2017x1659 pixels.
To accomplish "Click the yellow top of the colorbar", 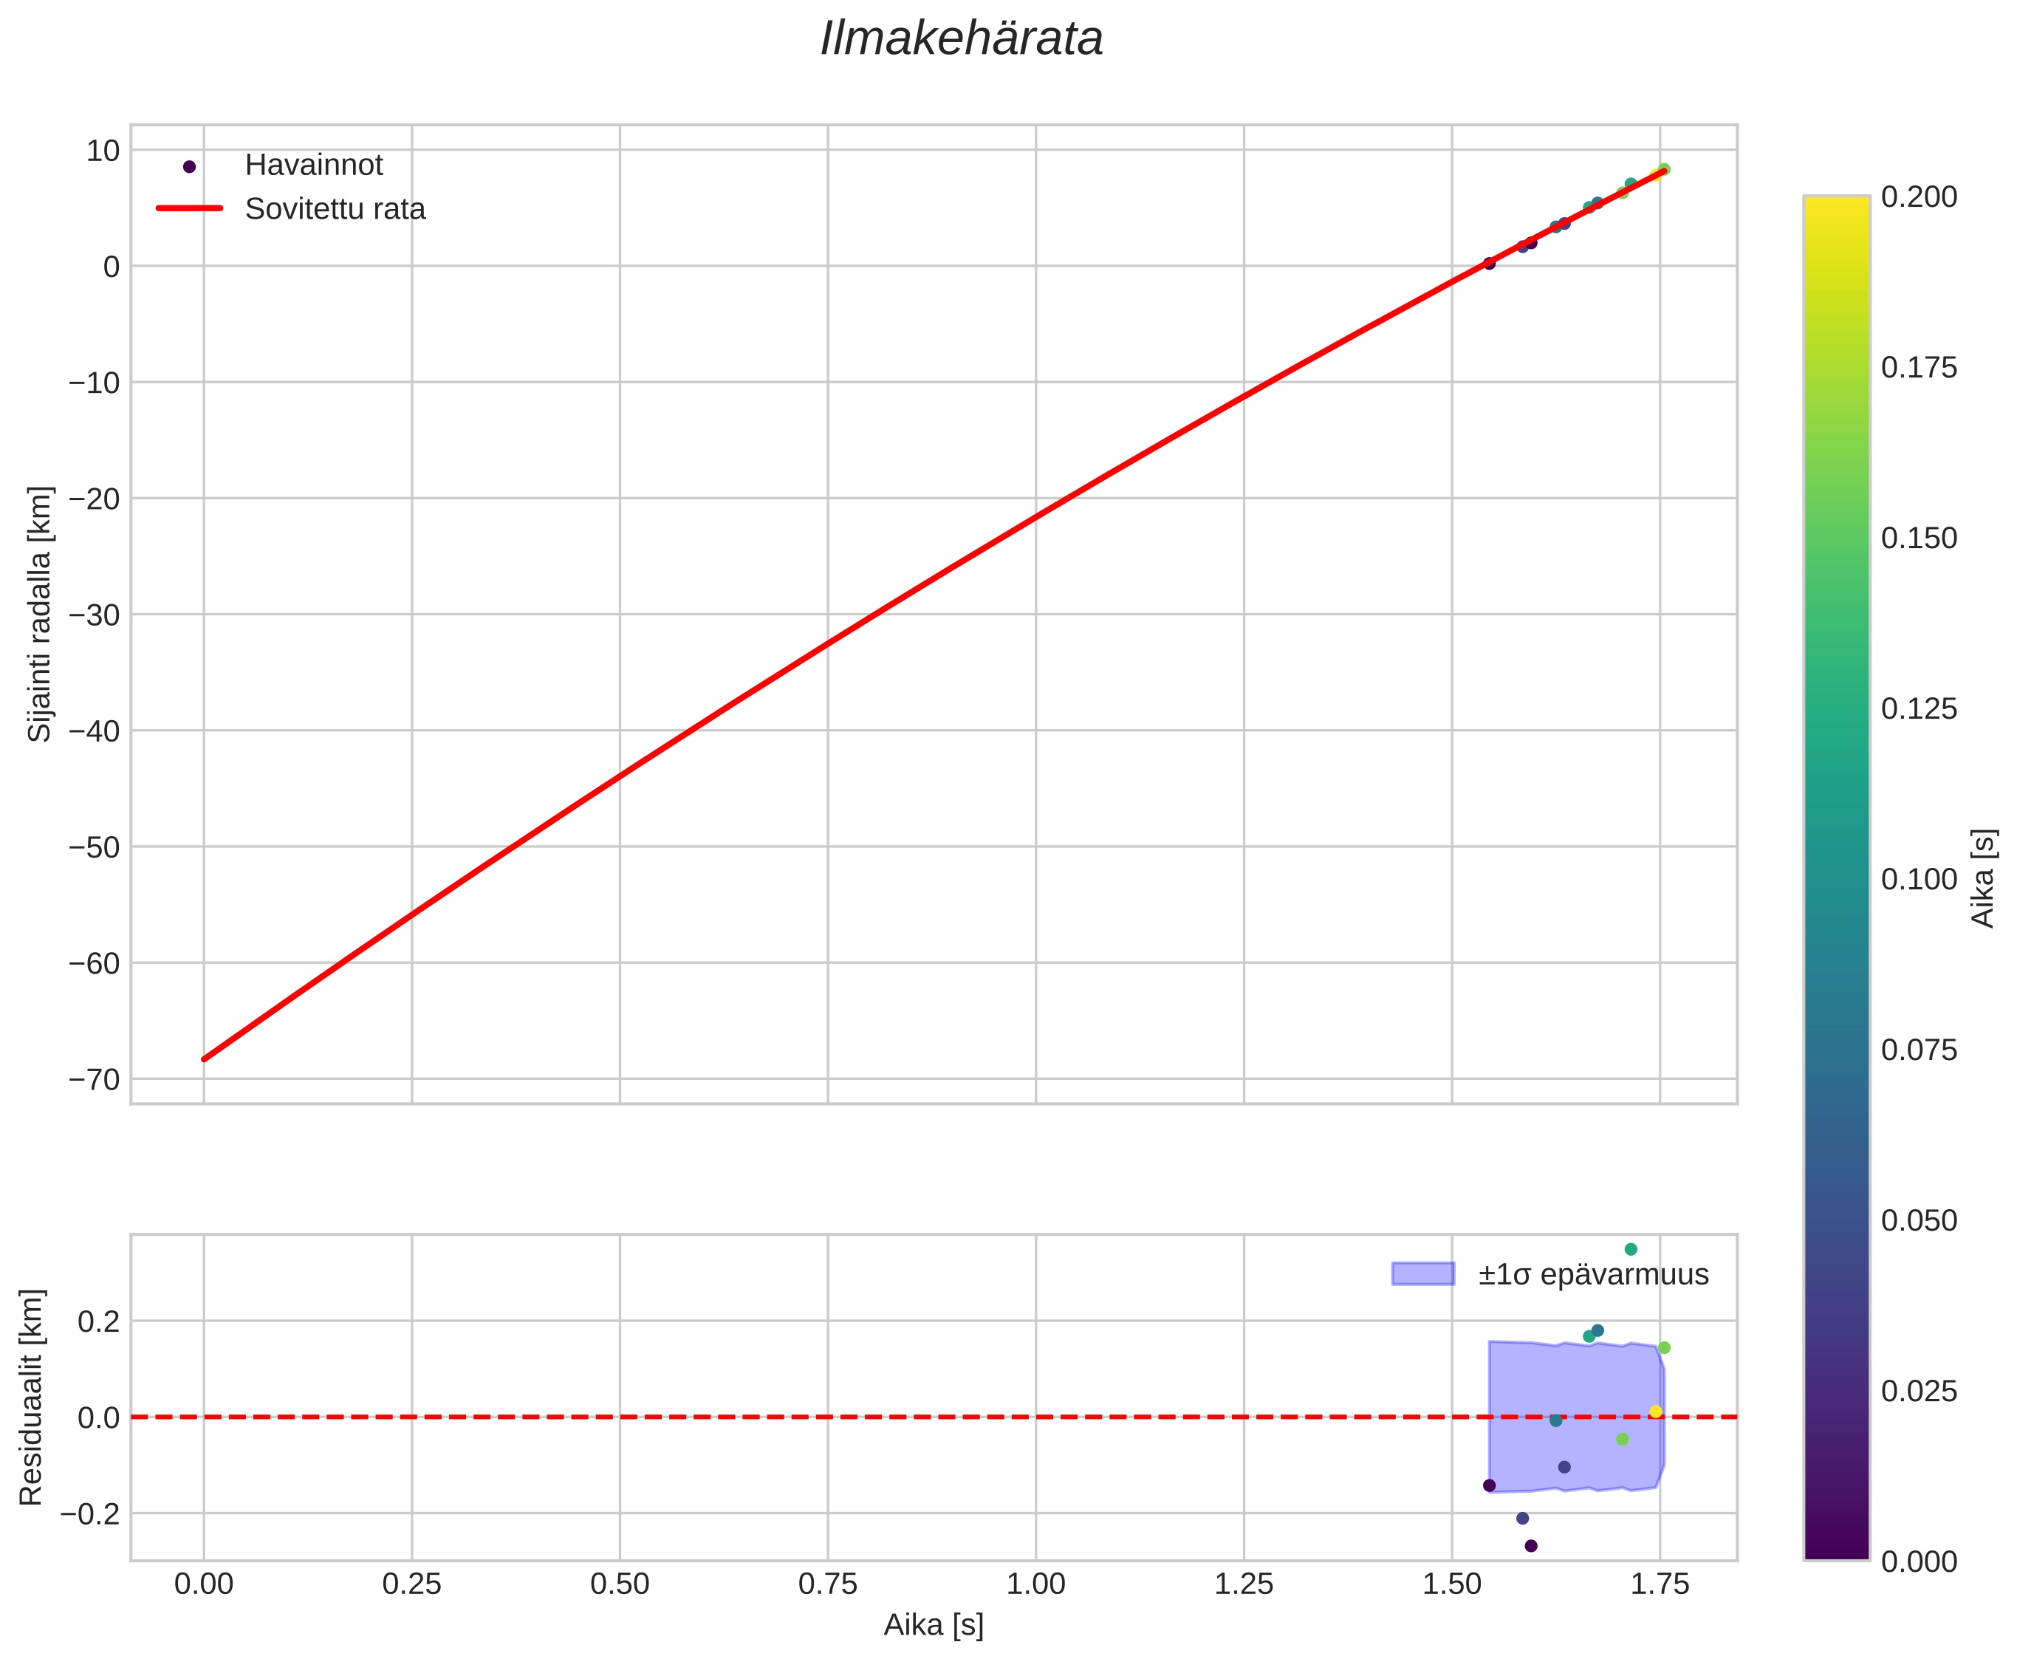I will point(1835,205).
